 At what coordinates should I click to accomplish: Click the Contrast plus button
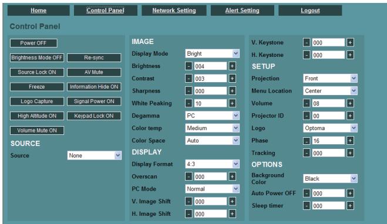(232, 79)
